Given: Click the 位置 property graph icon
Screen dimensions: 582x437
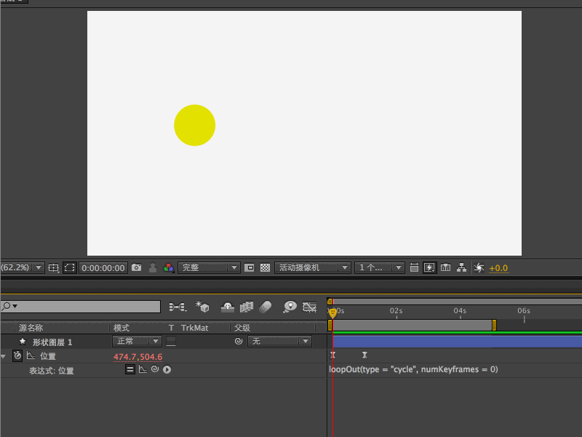Looking at the screenshot, I should [x=31, y=356].
